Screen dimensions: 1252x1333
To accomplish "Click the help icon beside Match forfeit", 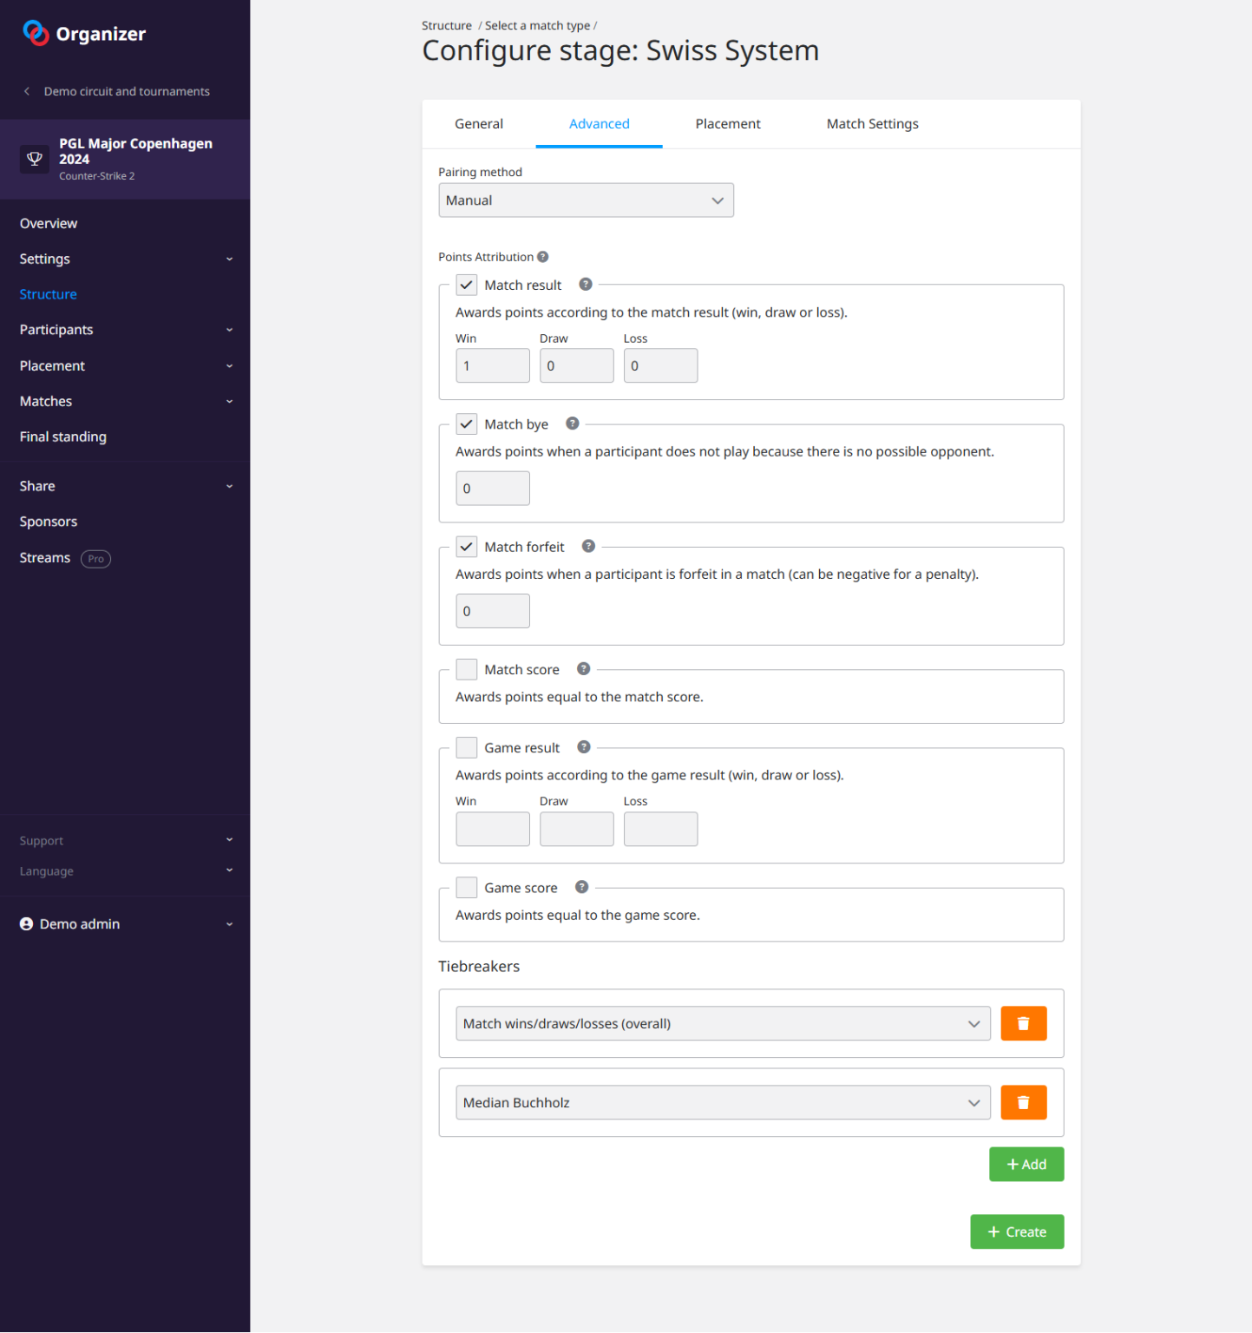I will [x=588, y=547].
